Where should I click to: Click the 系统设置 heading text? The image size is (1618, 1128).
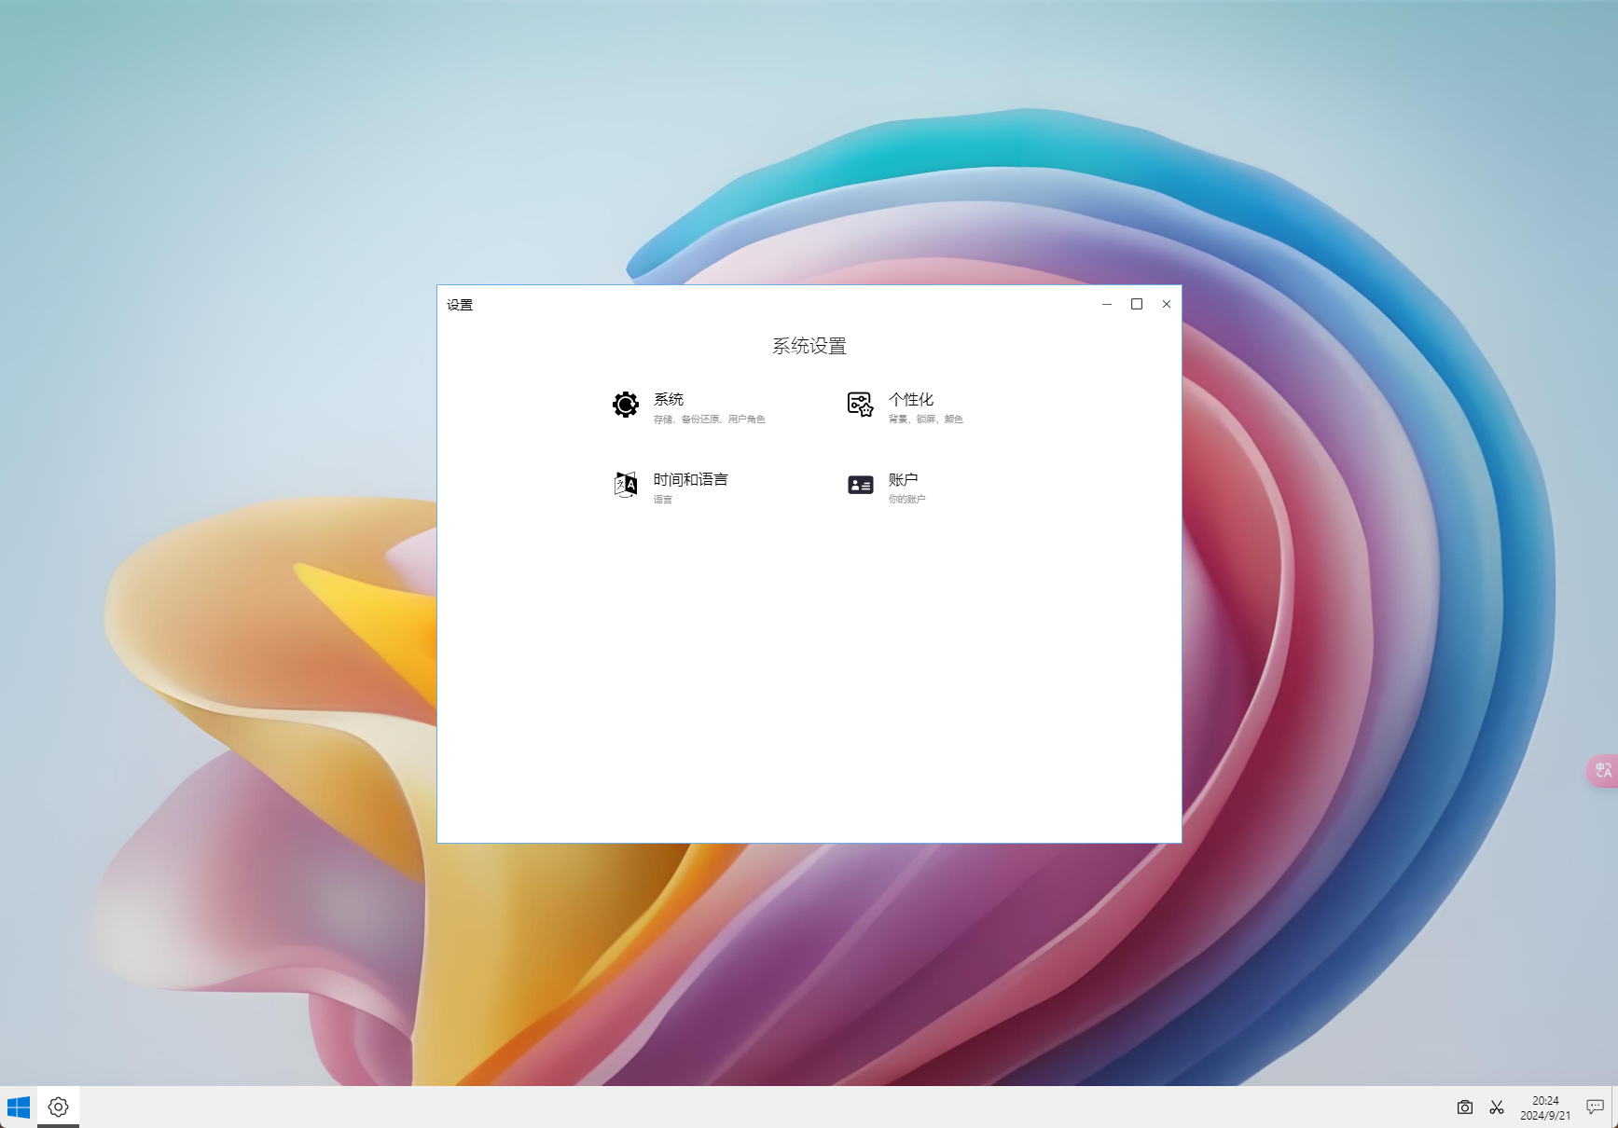click(809, 346)
